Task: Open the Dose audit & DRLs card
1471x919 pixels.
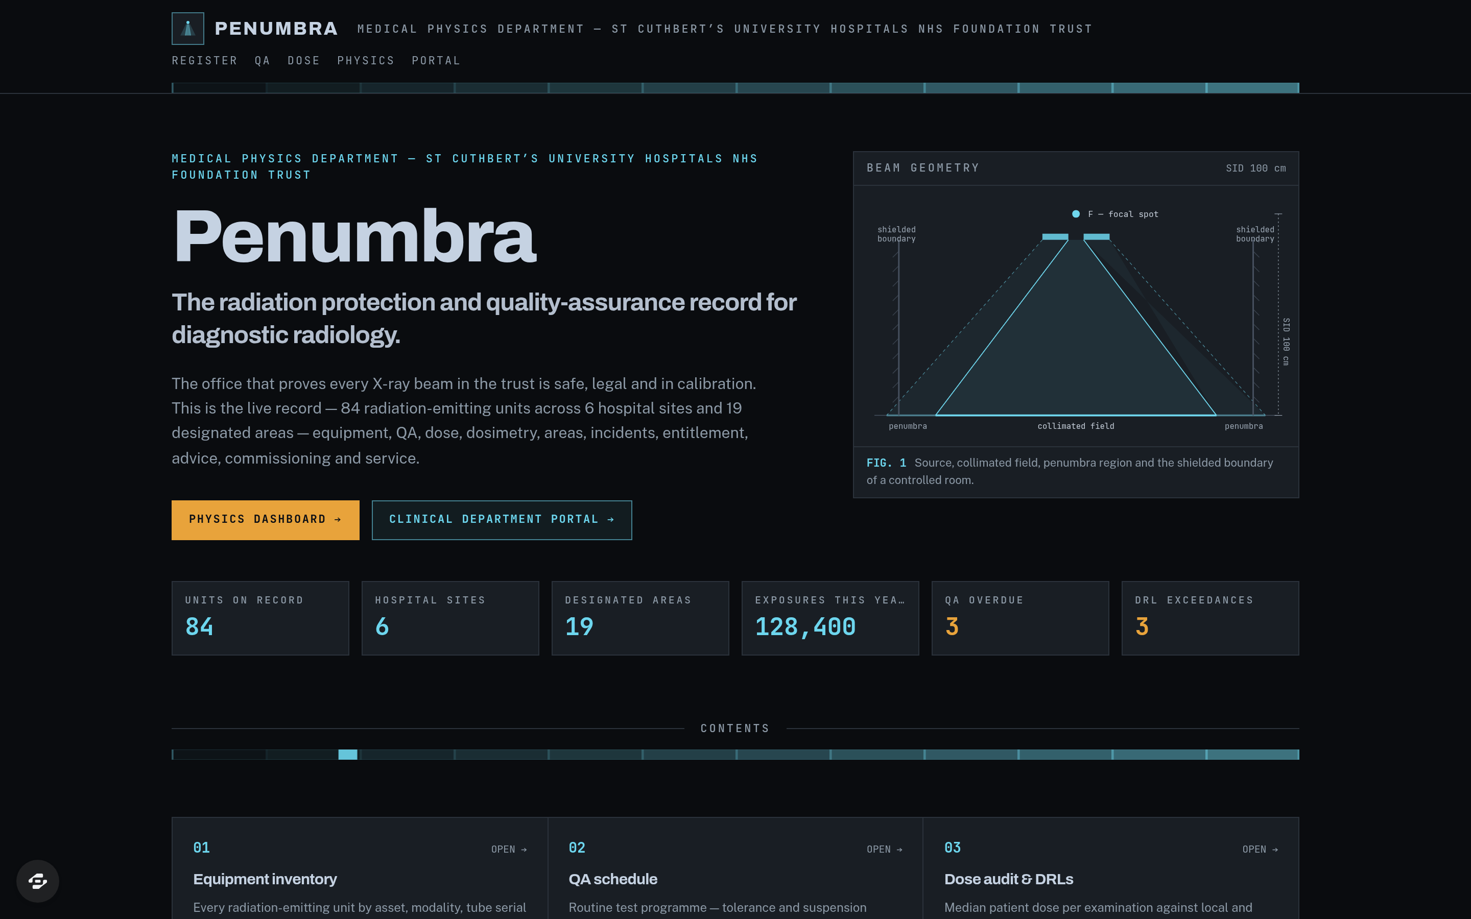Action: [1110, 868]
